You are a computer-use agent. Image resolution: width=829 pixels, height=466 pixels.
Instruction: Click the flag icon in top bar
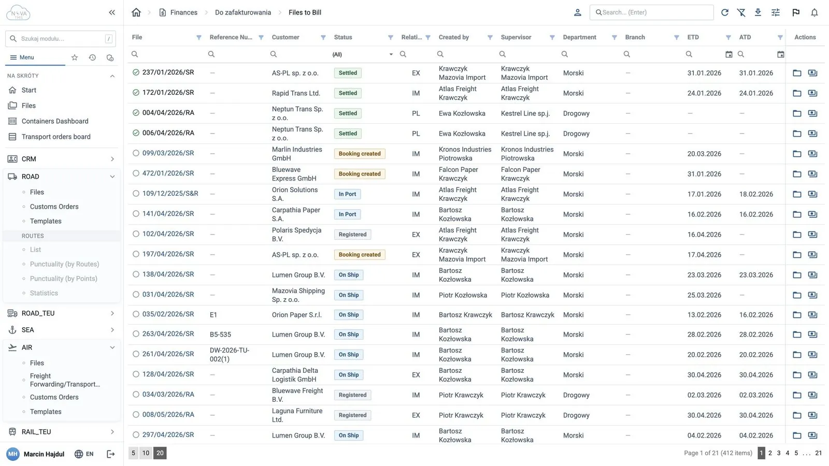pyautogui.click(x=796, y=12)
